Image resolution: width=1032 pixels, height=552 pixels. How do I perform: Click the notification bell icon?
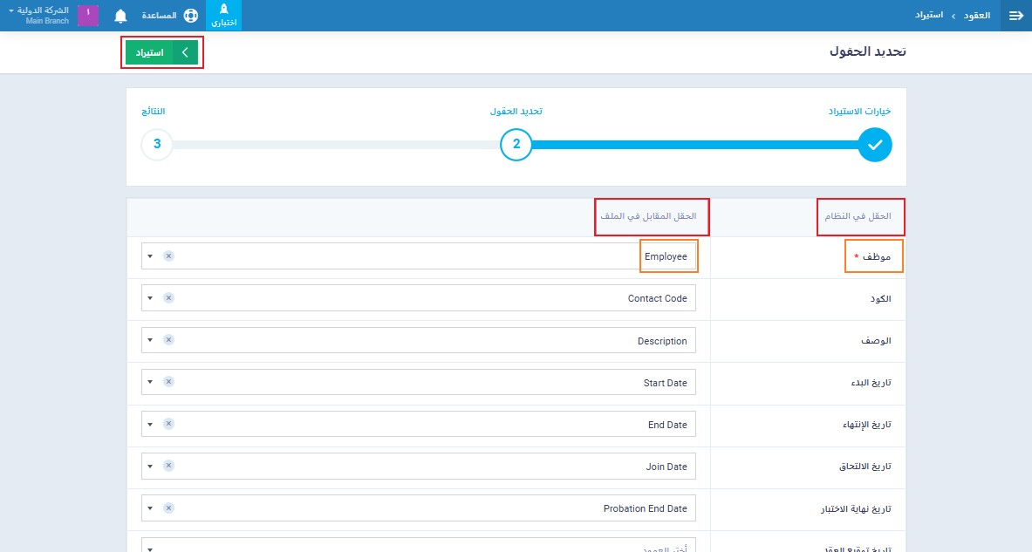(120, 16)
